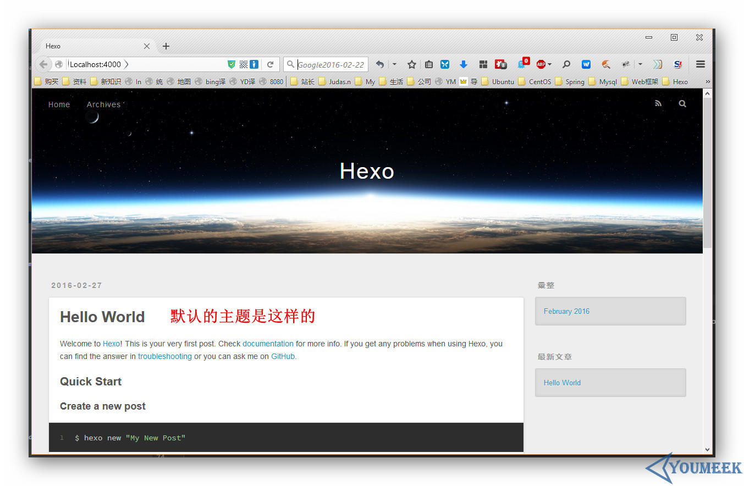Open the Hello World post title
The width and height of the screenshot is (744, 486).
[x=102, y=317]
